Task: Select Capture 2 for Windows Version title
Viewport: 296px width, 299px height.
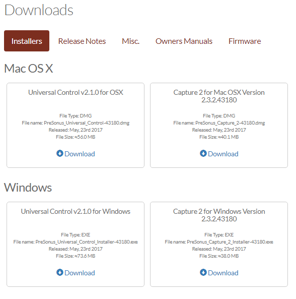Action: [219, 215]
